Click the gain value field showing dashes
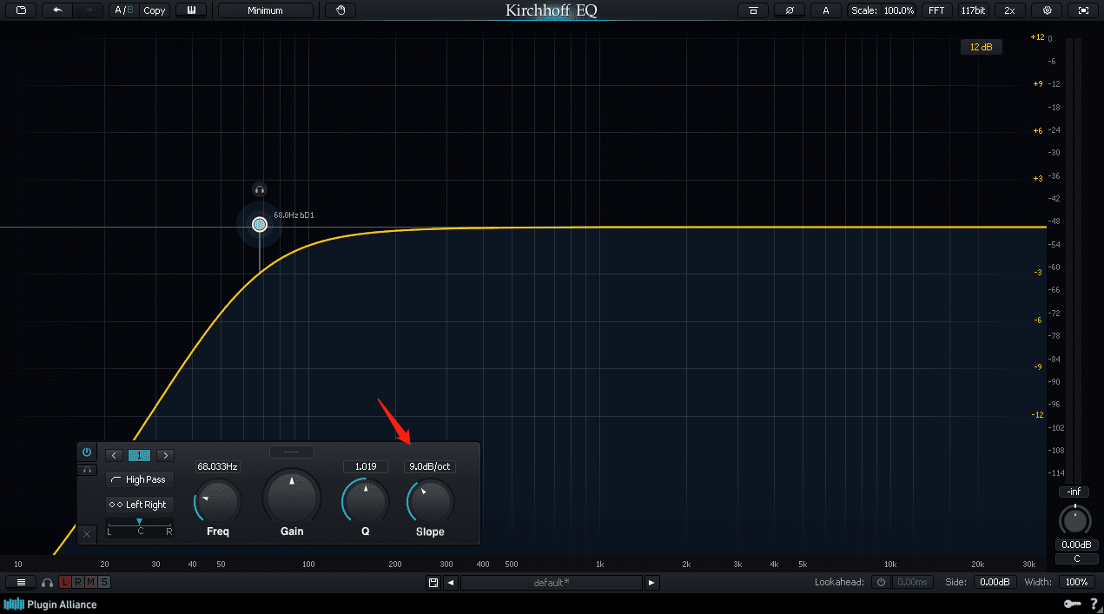1104x614 pixels. point(292,452)
